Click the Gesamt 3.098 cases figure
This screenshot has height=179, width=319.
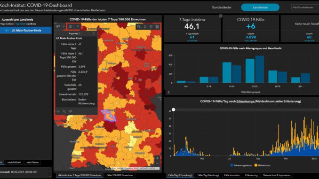[251, 37]
